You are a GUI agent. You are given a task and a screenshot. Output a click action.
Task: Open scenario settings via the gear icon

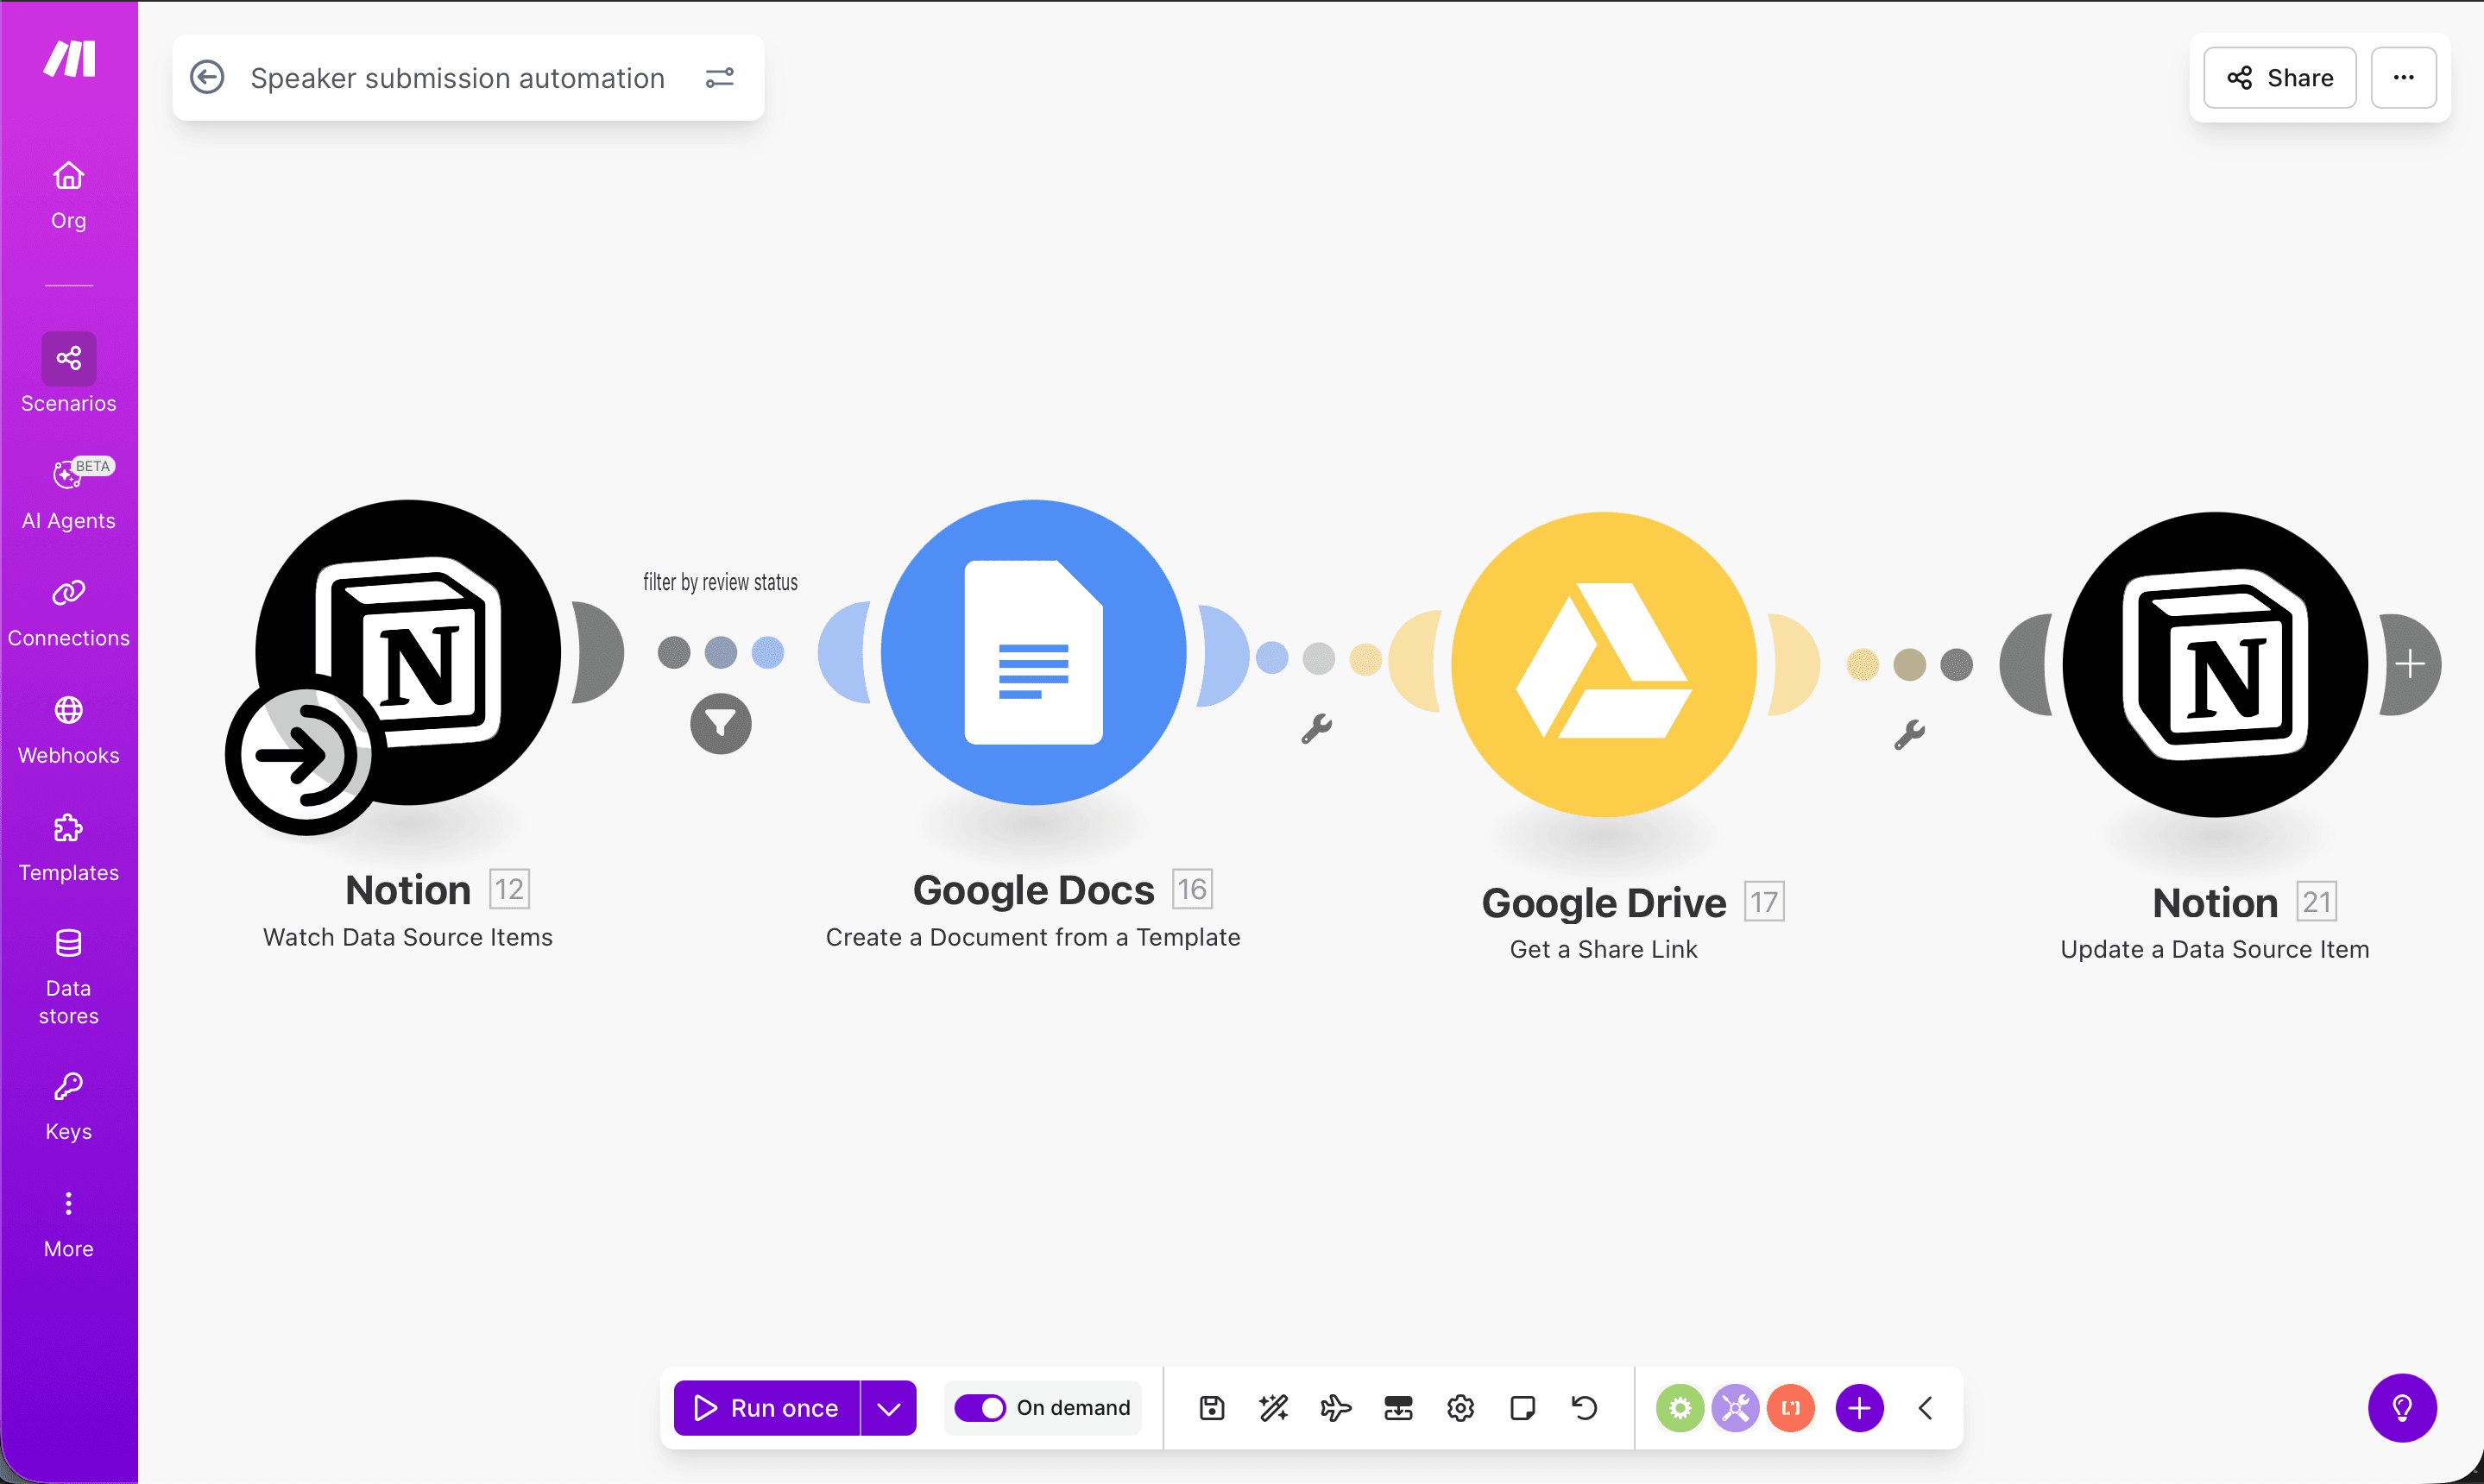click(x=1460, y=1407)
